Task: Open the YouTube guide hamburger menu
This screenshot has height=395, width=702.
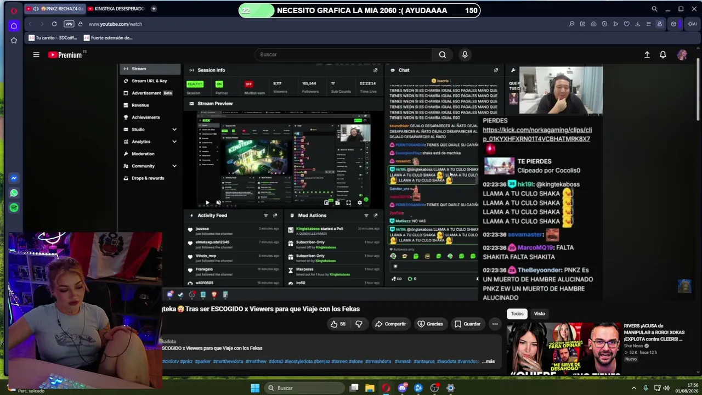Action: click(36, 54)
